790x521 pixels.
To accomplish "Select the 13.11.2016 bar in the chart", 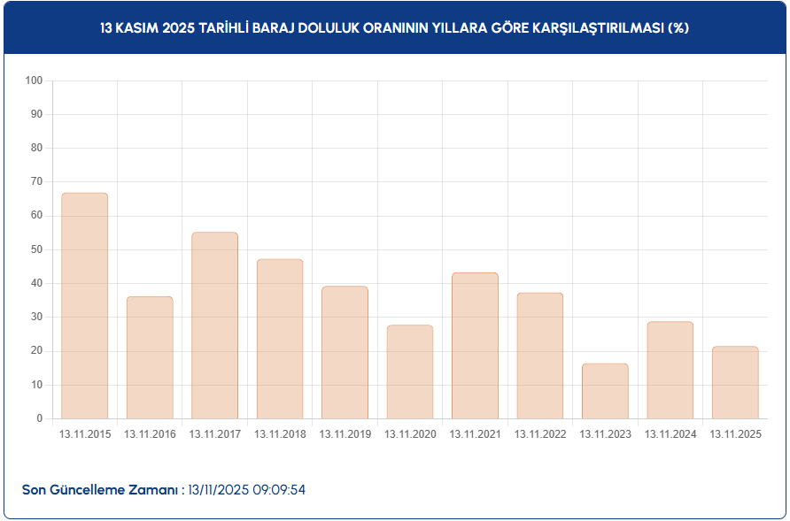I will (150, 357).
